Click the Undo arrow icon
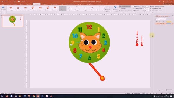 click(6, 1)
